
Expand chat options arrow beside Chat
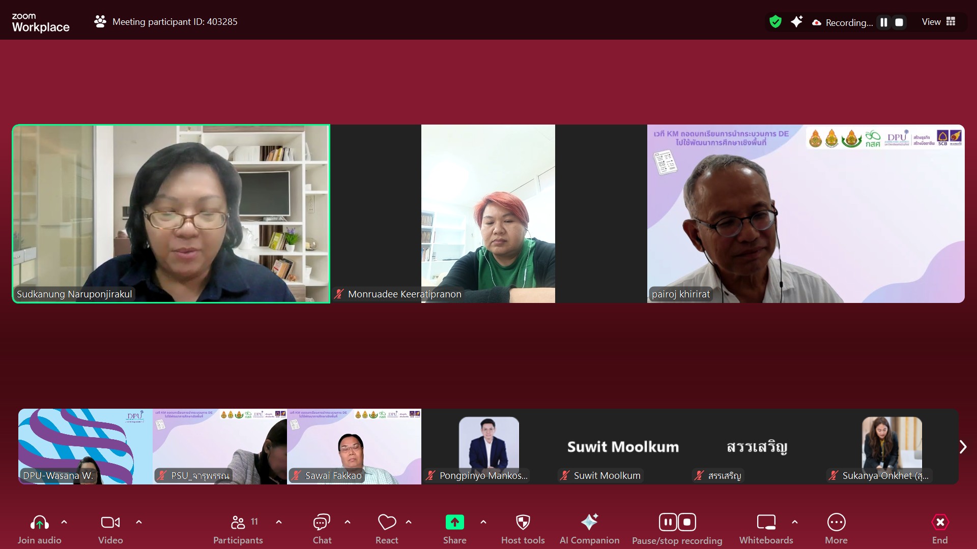[x=348, y=522]
